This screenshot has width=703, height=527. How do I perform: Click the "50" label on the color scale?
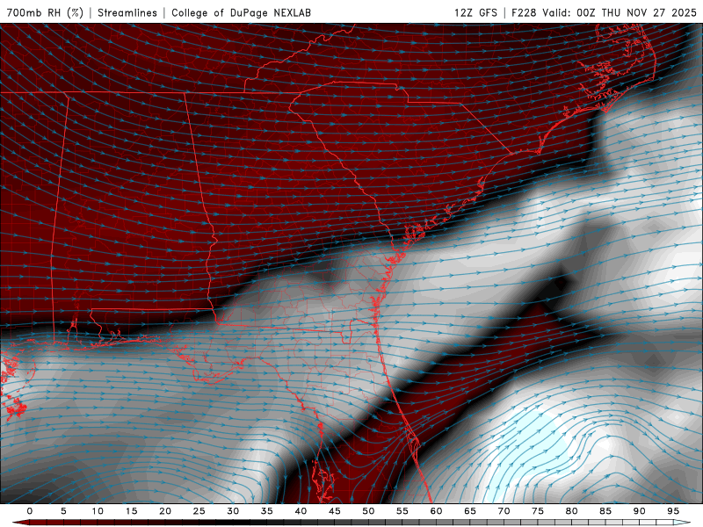point(368,511)
